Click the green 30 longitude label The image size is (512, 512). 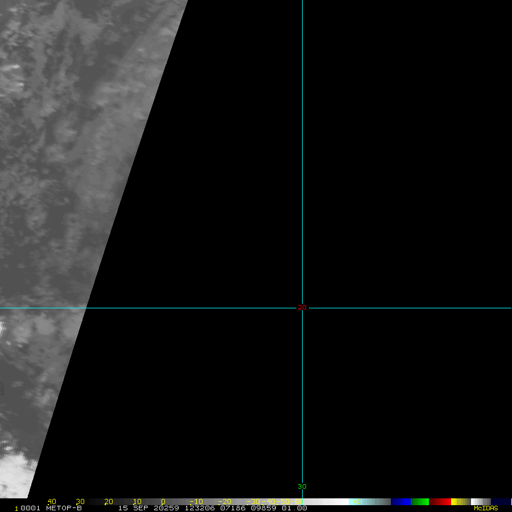tap(302, 486)
